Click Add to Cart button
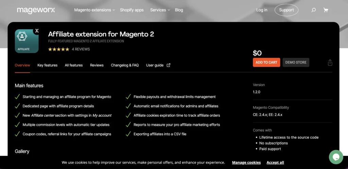 [x=266, y=63]
